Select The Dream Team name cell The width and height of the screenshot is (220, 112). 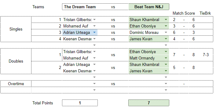click(x=80, y=7)
